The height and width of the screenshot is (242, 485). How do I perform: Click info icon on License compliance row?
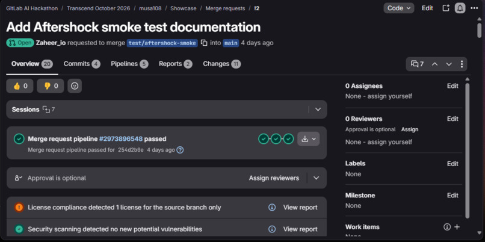[x=272, y=207]
